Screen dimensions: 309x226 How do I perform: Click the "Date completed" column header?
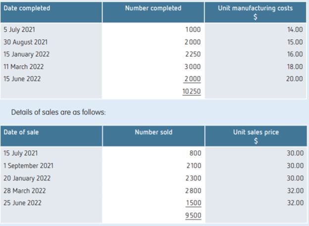pos(27,8)
